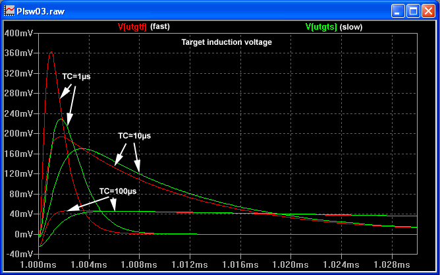Click the 0mV vertical axis label

pos(23,234)
